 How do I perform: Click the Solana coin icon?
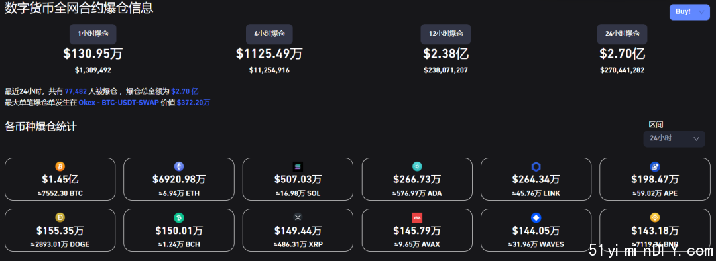(298, 166)
